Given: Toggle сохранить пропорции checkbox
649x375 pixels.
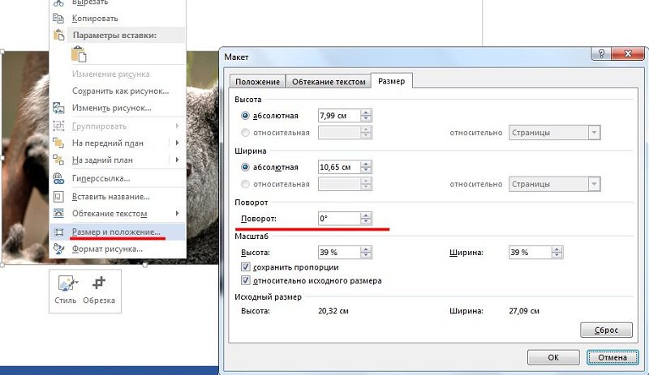Looking at the screenshot, I should (x=246, y=267).
